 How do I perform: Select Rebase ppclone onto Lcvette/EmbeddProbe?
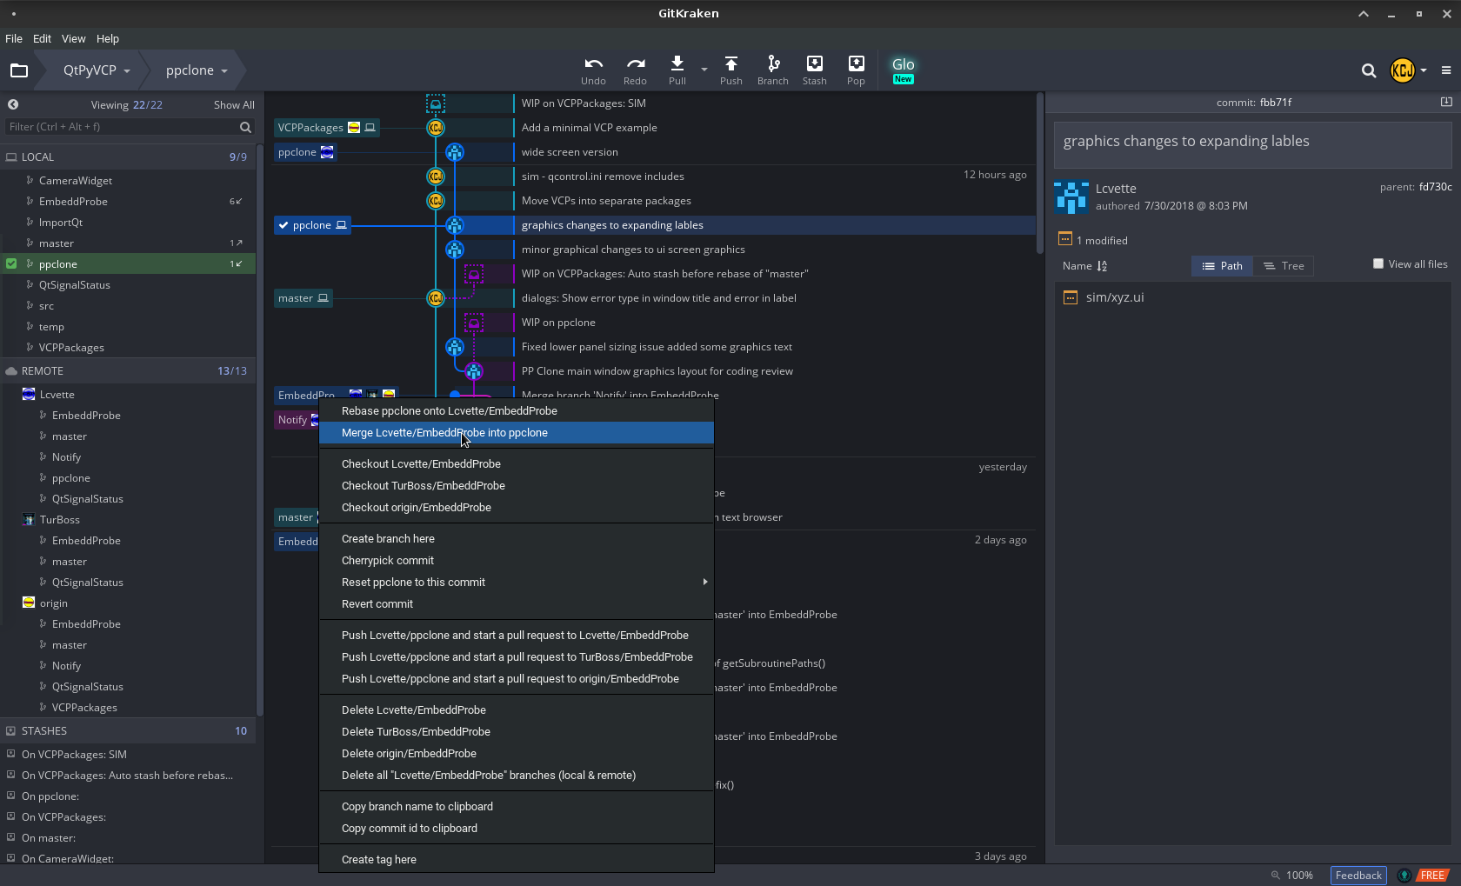point(517,411)
